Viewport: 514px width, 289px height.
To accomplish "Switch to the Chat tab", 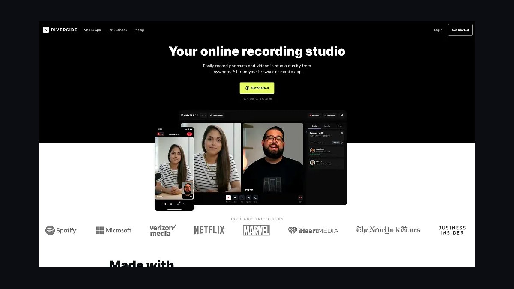I will pos(340,126).
